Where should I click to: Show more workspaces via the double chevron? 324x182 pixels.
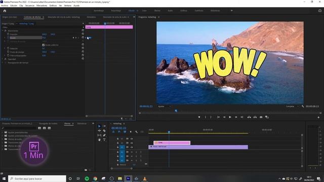[x=232, y=11]
